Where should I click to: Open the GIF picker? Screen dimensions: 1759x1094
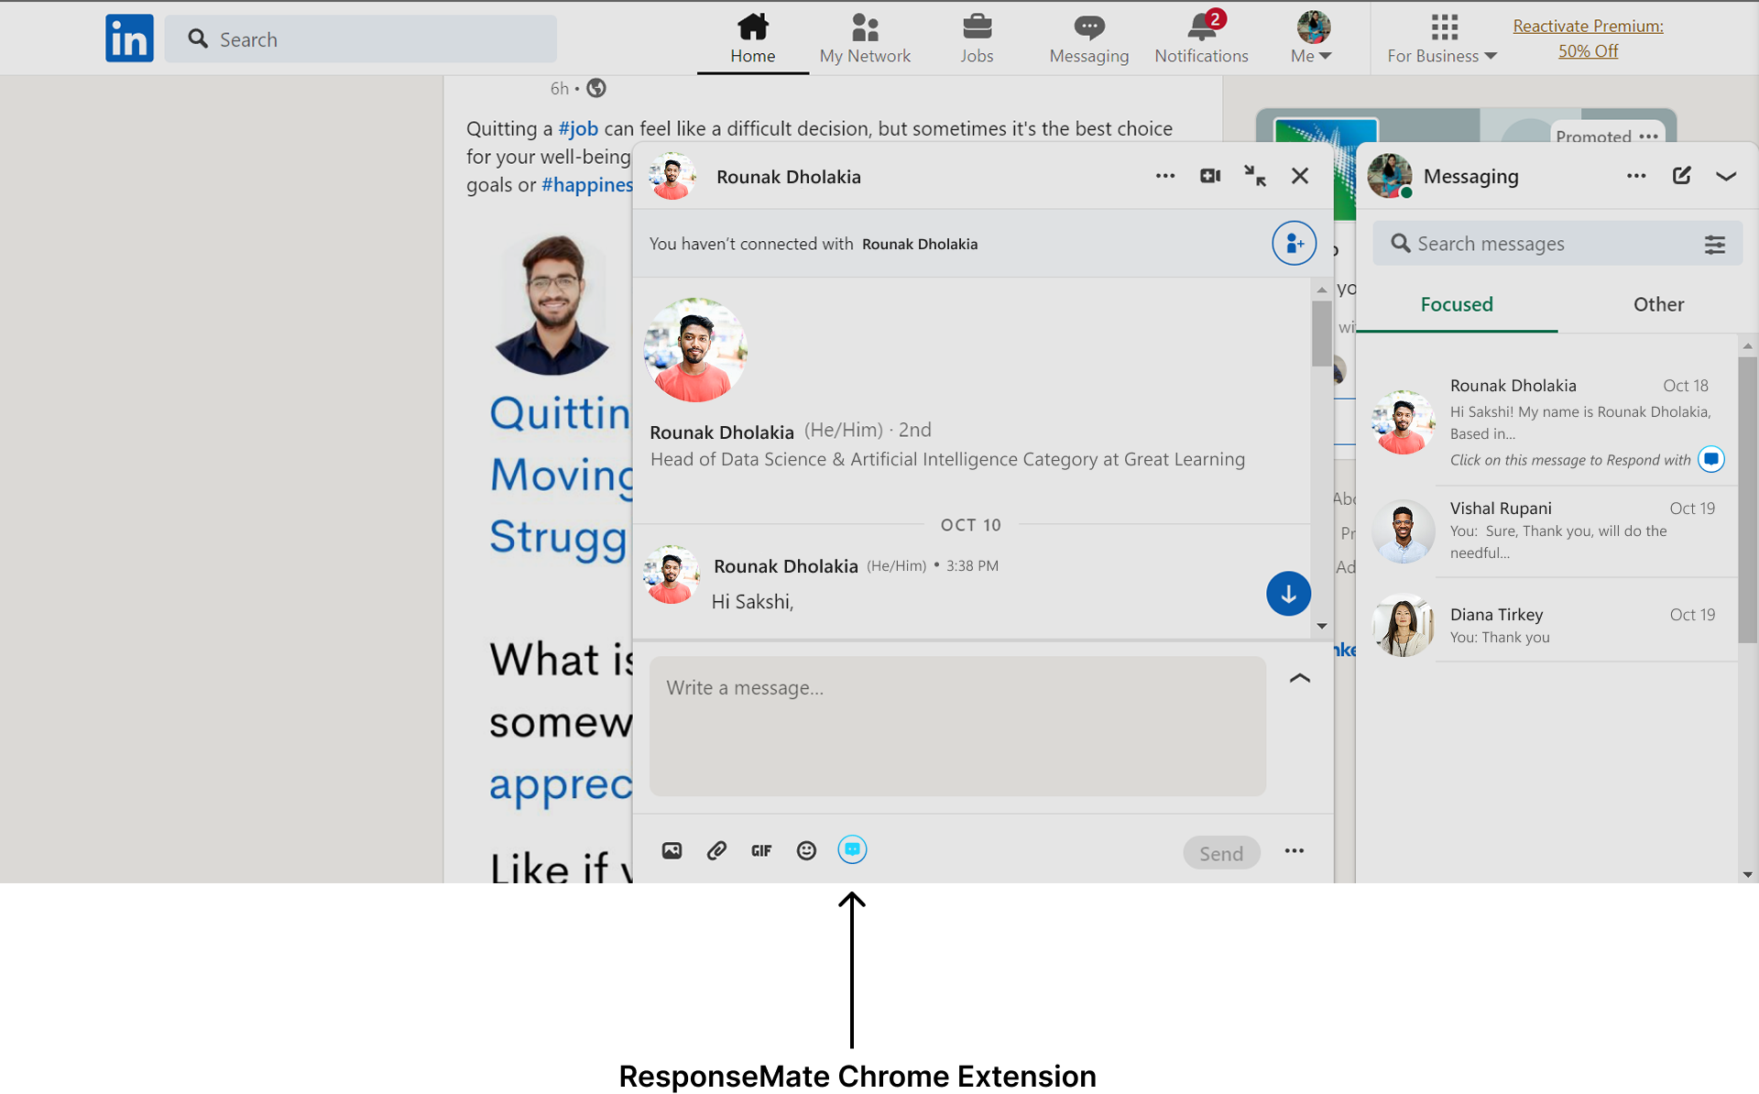tap(761, 851)
